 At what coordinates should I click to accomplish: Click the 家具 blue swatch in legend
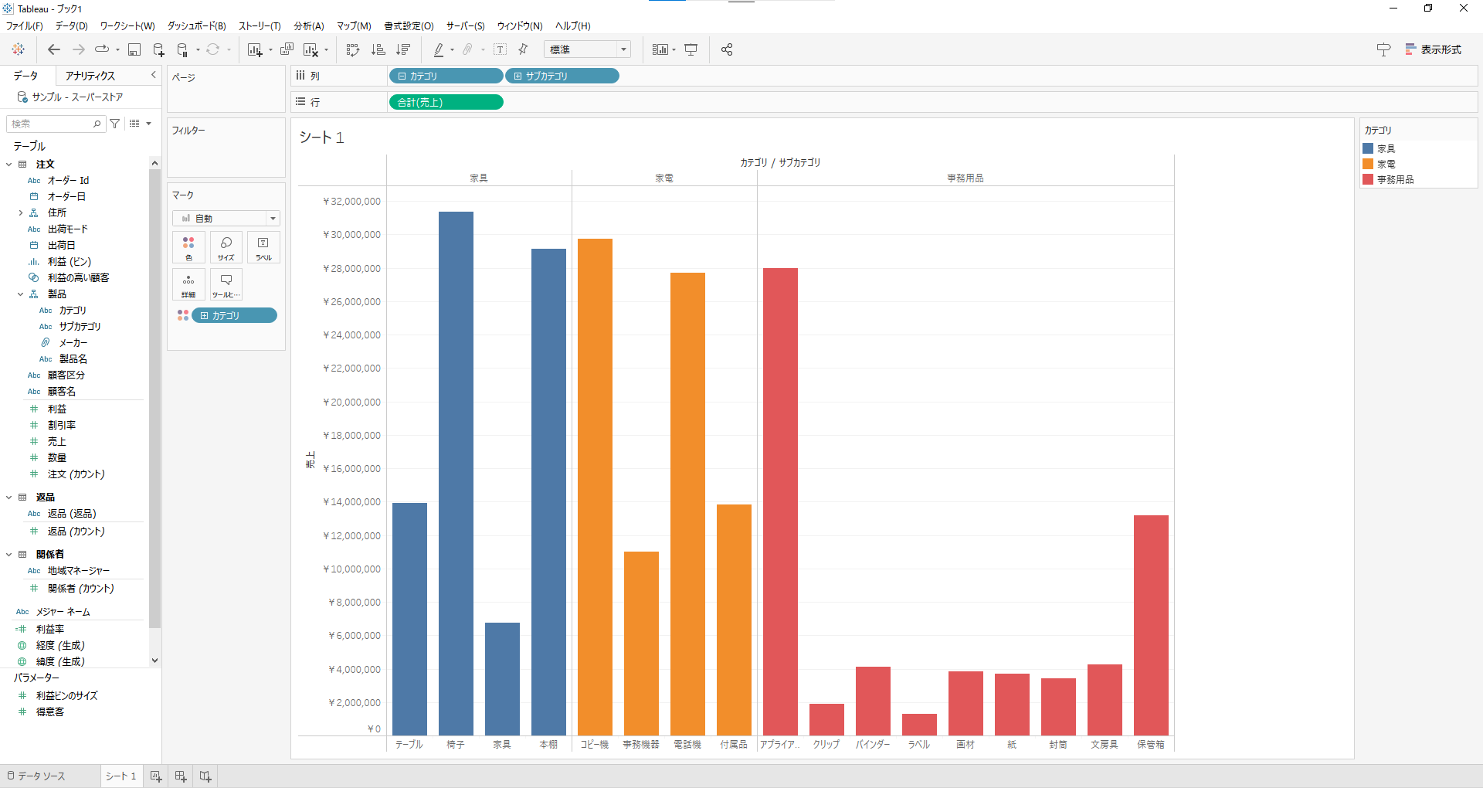1368,148
